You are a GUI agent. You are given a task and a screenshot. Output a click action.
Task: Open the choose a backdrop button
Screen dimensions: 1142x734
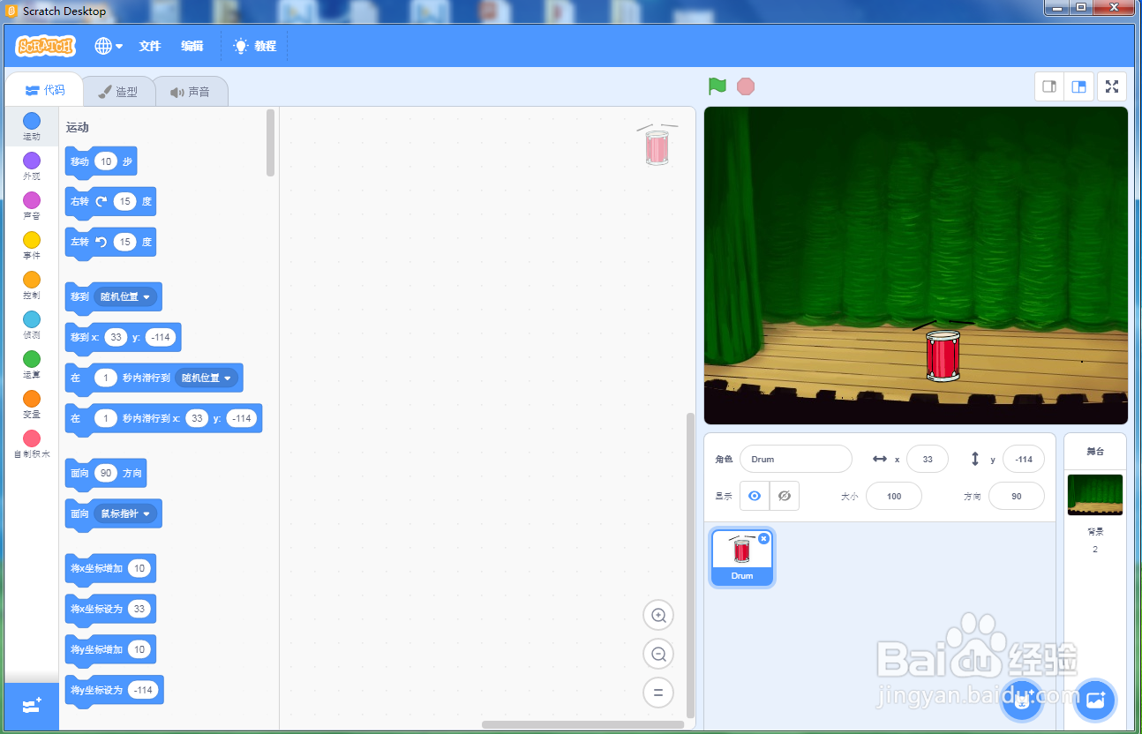point(1095,700)
